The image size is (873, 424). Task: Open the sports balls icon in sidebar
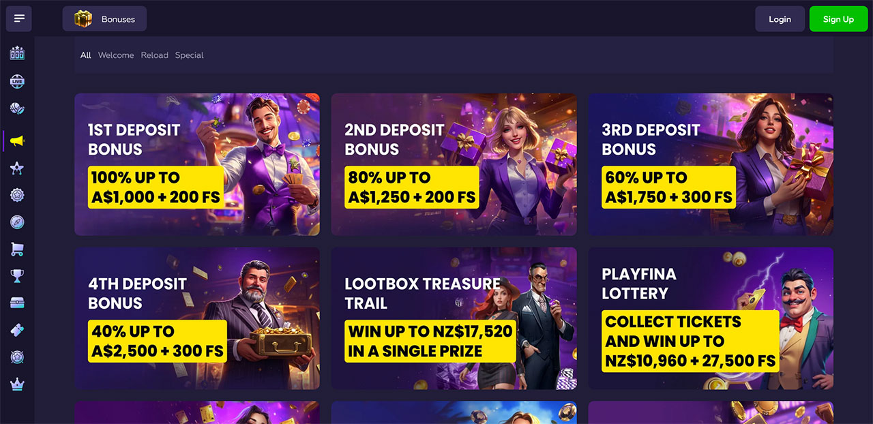17,109
